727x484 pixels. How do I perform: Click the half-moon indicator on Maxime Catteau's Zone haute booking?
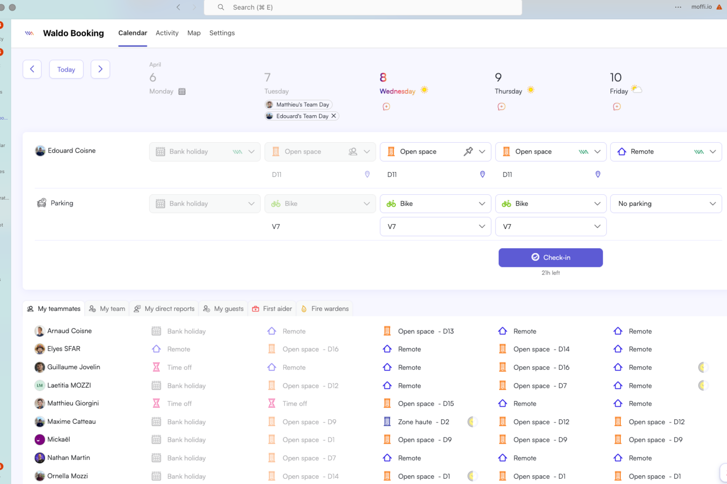[472, 421]
